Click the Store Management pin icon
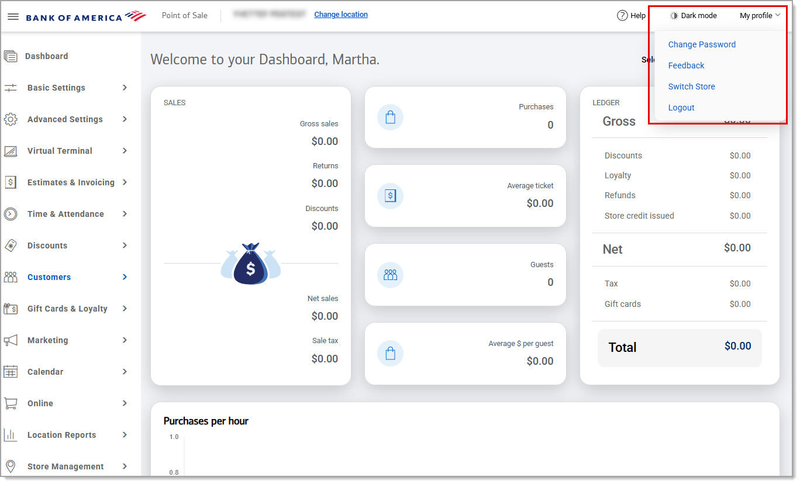The height and width of the screenshot is (484, 800). tap(11, 466)
